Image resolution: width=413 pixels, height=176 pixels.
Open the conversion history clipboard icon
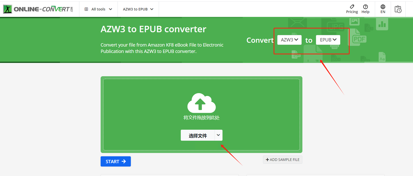tap(398, 9)
